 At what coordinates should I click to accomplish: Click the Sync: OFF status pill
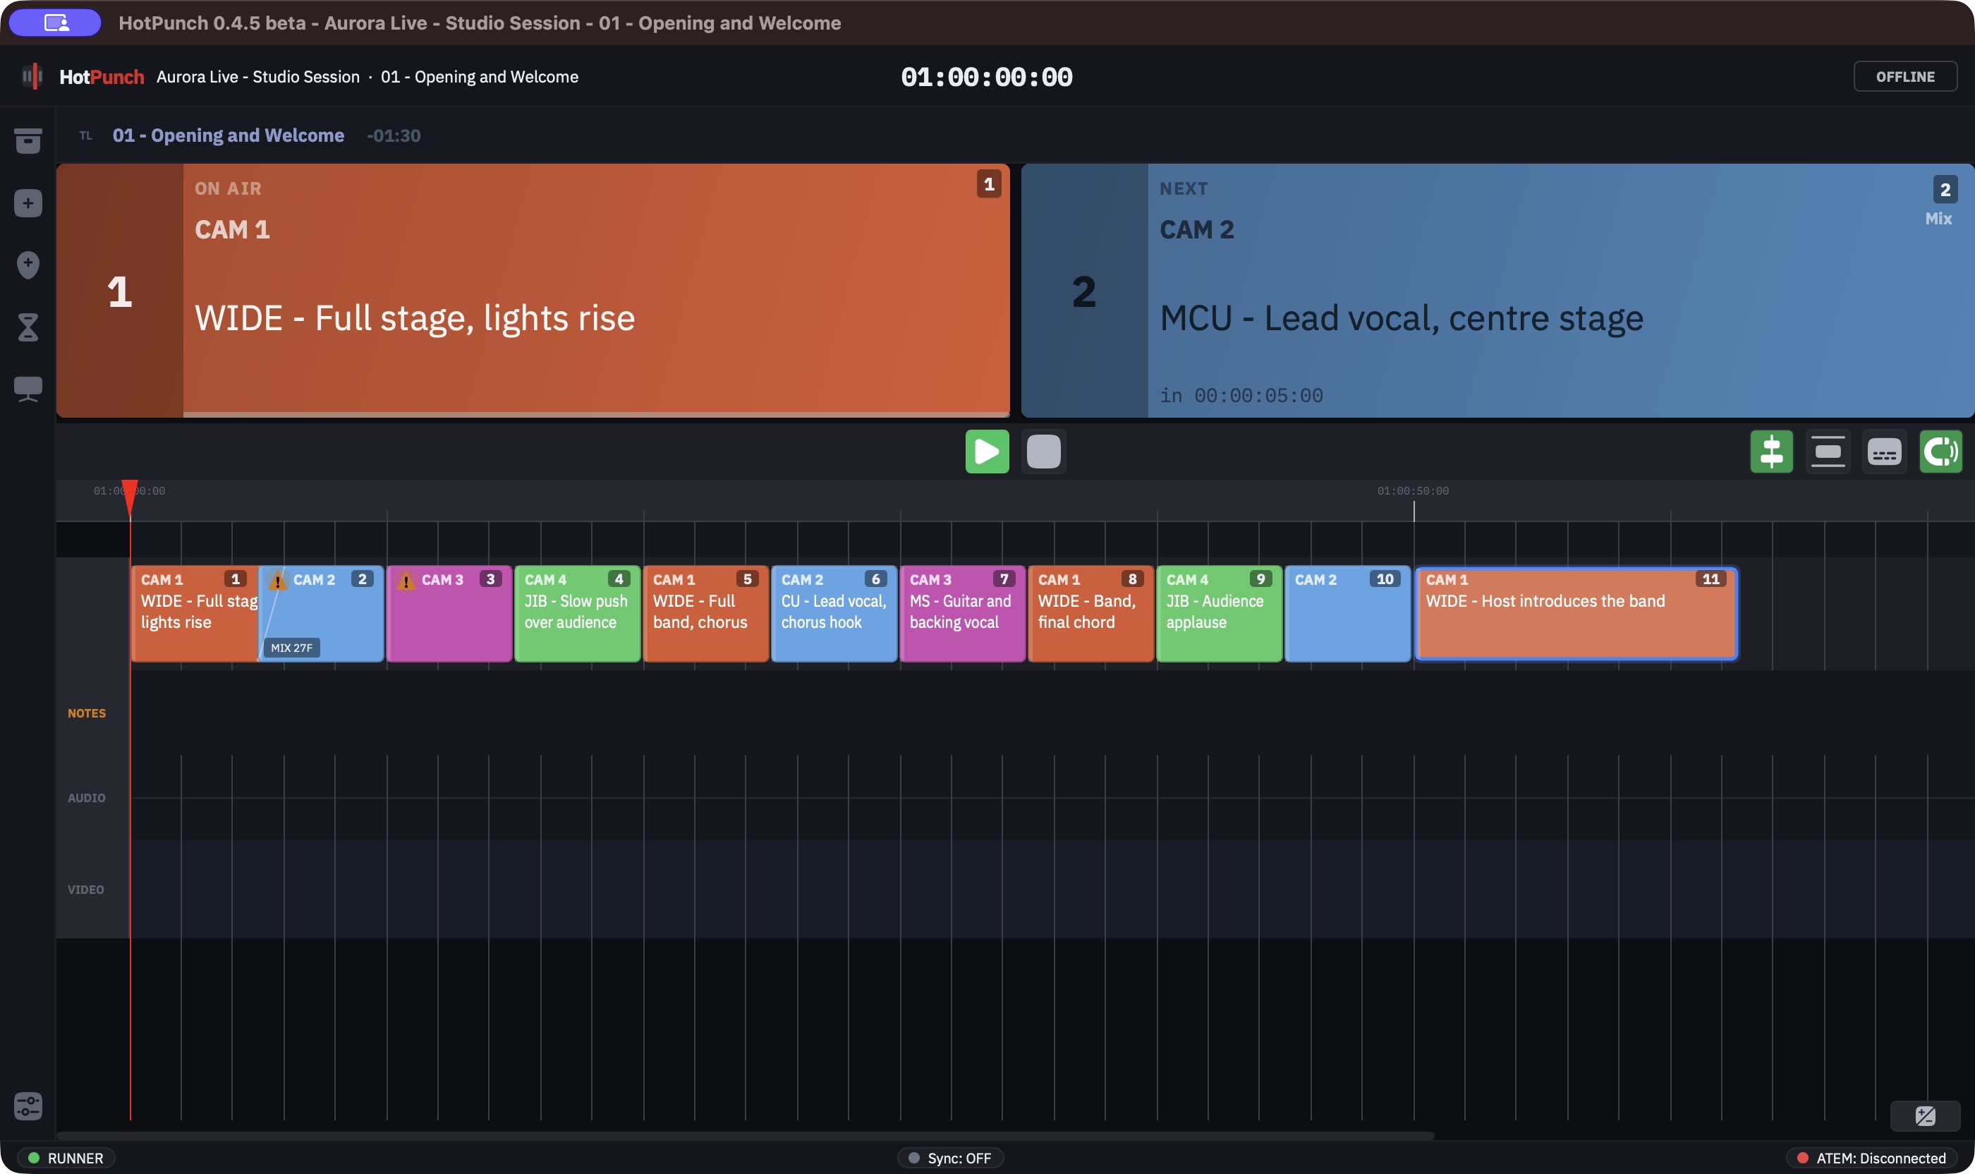pyautogui.click(x=950, y=1158)
